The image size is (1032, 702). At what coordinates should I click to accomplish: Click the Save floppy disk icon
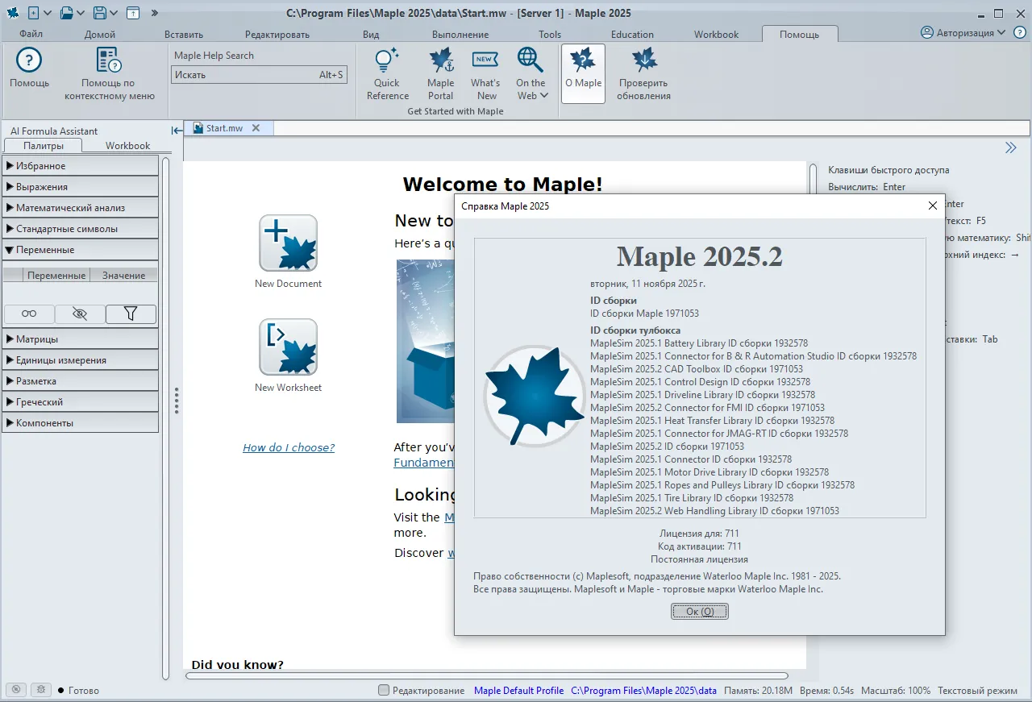point(100,13)
